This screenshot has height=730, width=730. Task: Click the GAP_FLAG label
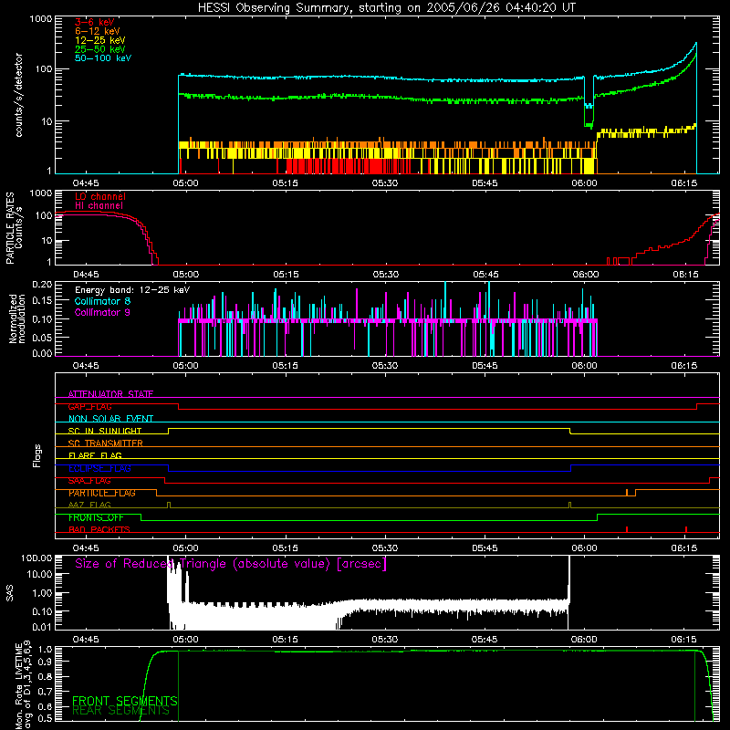(89, 406)
